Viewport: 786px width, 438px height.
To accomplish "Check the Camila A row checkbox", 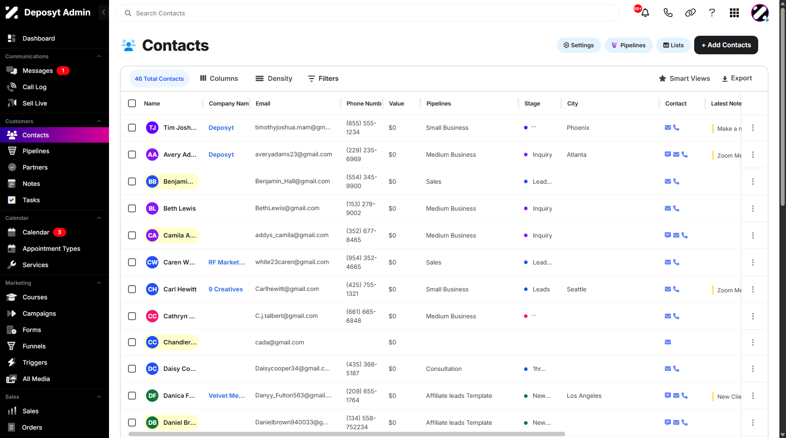I will pos(132,235).
